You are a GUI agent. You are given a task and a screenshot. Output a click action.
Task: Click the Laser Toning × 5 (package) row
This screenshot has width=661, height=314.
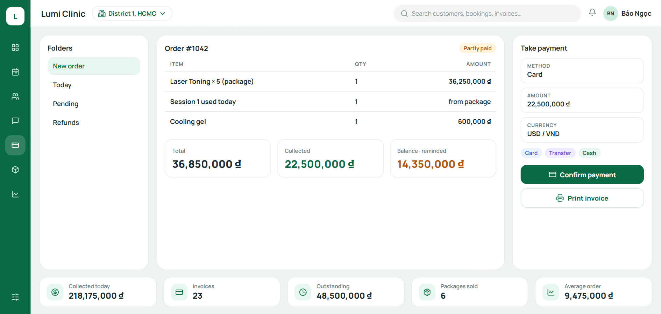pos(330,81)
